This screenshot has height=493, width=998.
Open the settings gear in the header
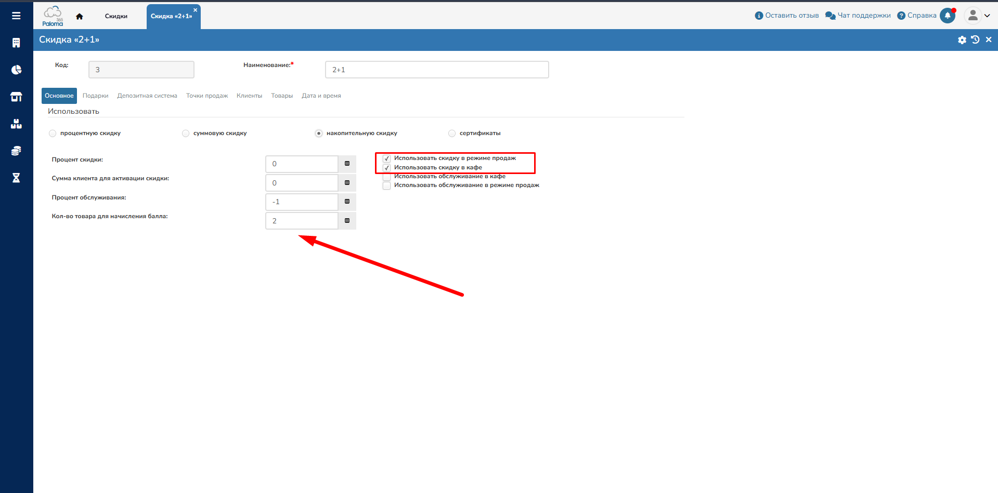[x=962, y=40]
